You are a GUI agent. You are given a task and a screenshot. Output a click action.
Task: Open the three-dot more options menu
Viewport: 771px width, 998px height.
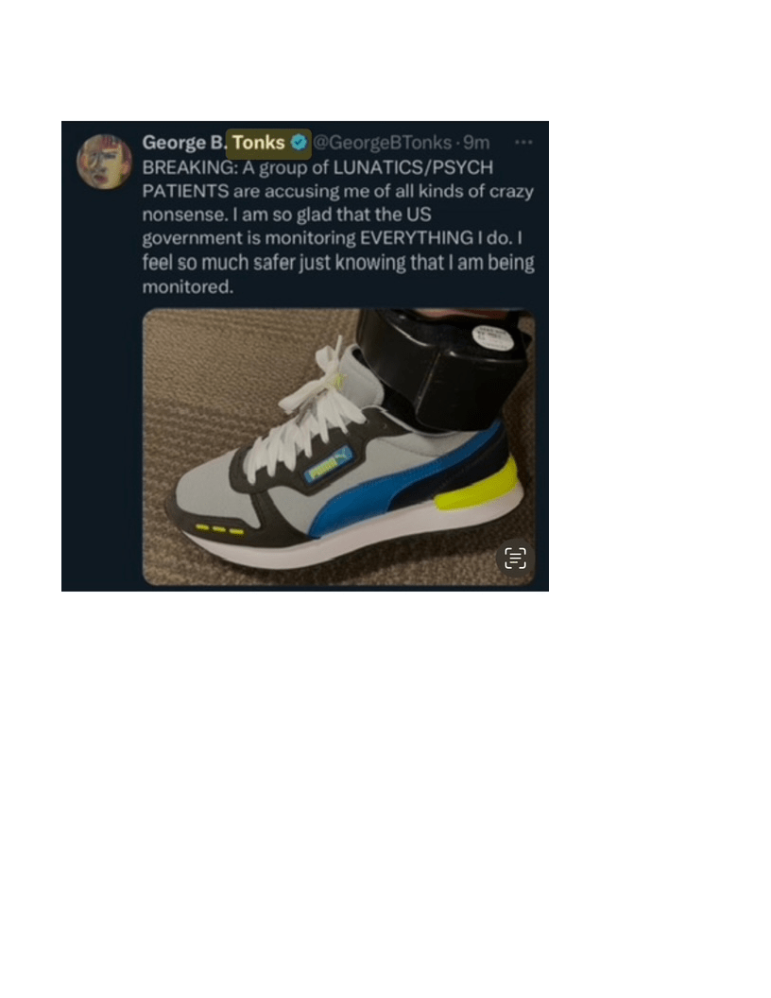coord(523,142)
